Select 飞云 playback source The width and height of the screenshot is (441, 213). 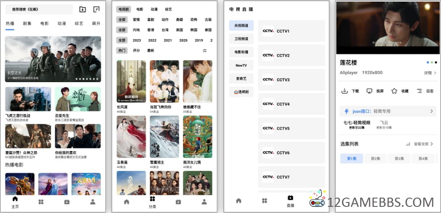pyautogui.click(x=384, y=125)
